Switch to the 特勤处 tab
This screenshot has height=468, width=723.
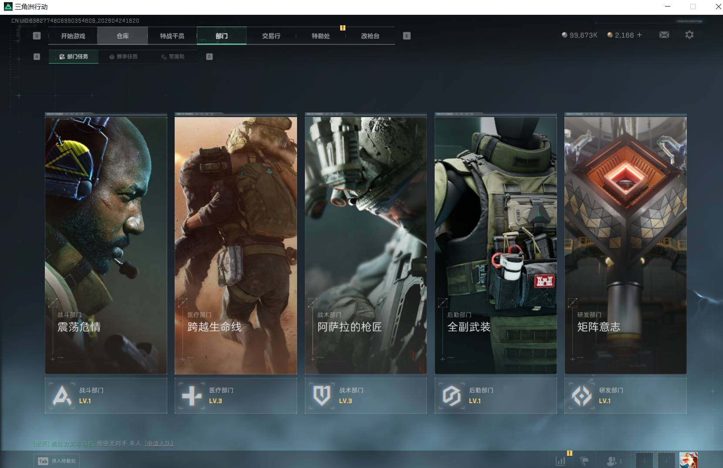tap(321, 36)
